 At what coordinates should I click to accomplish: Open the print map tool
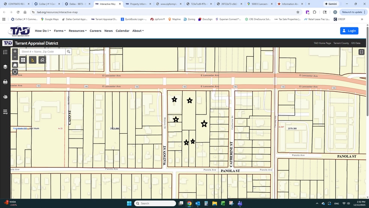tap(5, 82)
